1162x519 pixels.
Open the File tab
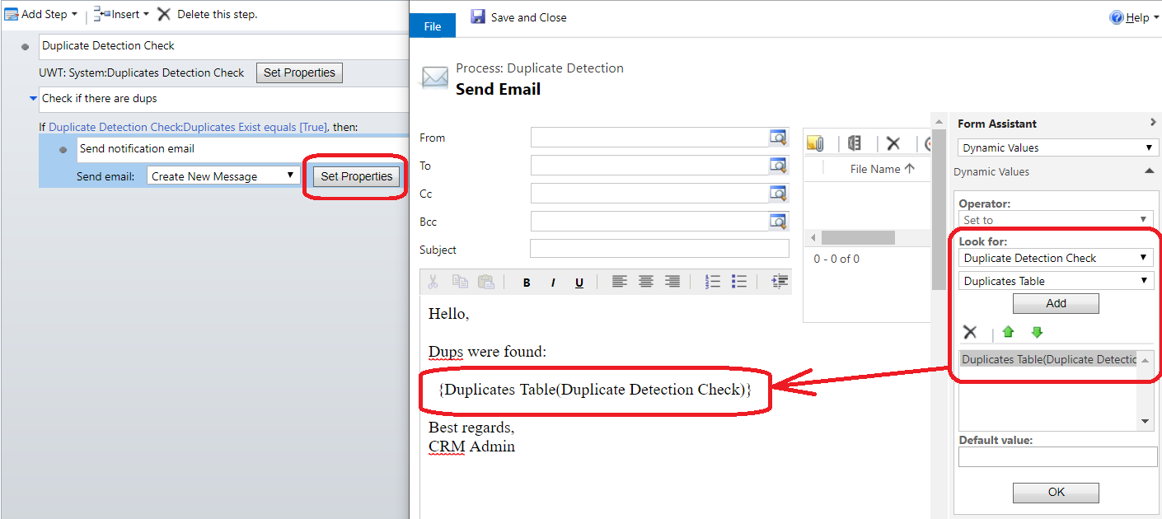click(x=433, y=26)
